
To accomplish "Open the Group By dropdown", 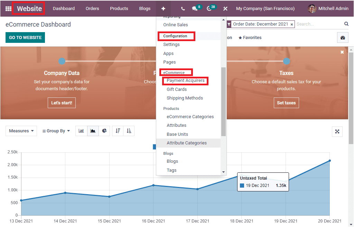I will (56, 131).
